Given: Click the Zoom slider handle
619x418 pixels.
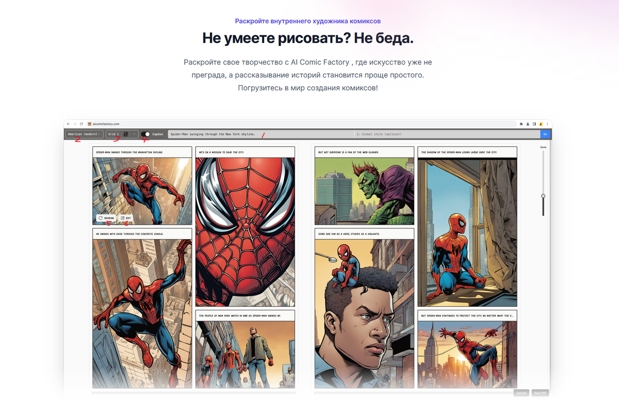Looking at the screenshot, I should (543, 196).
